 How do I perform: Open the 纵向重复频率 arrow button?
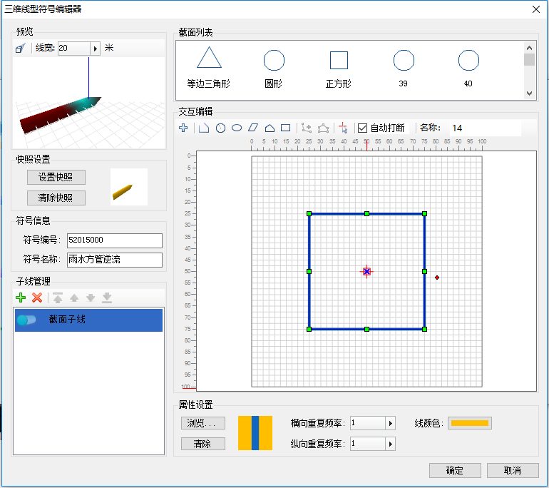391,444
